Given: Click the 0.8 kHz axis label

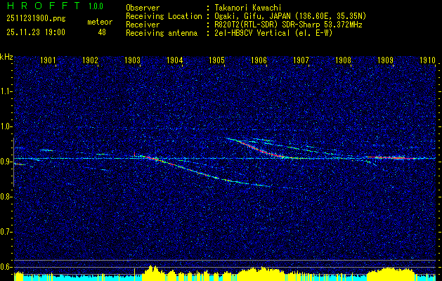Looking at the screenshot, I should tap(5, 197).
